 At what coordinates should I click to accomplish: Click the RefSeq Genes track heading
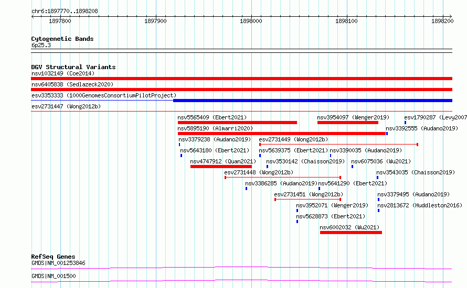click(54, 257)
